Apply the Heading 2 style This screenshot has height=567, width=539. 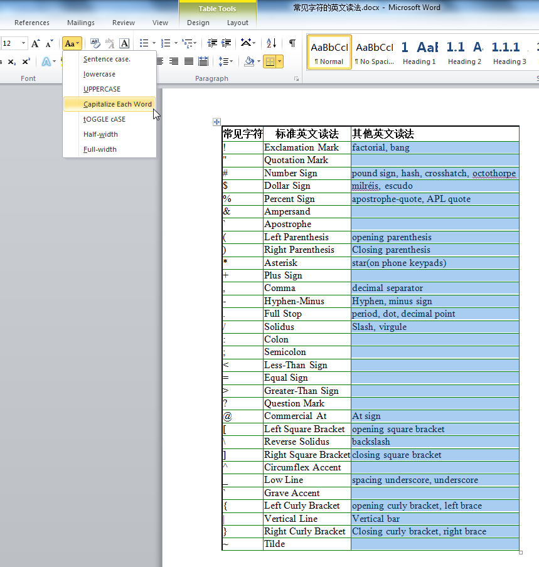click(464, 52)
